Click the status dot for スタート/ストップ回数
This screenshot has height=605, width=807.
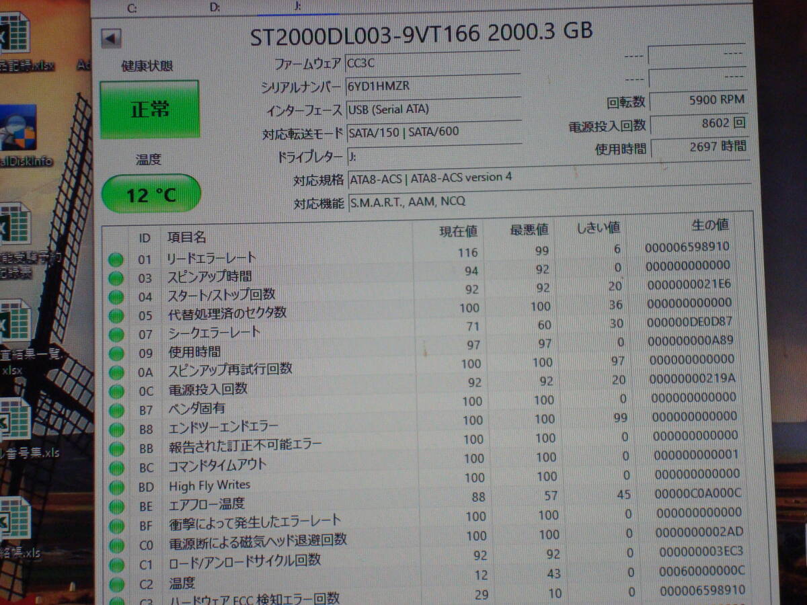coord(116,297)
